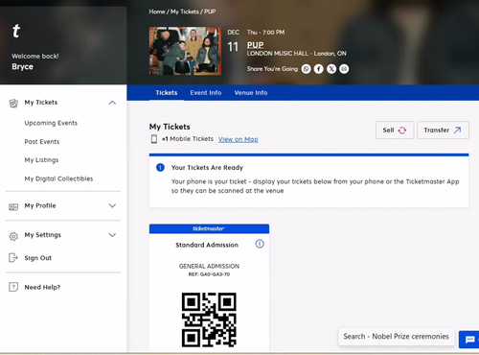This screenshot has height=355, width=479.
Task: Share event via WhatsApp icon
Action: click(306, 69)
